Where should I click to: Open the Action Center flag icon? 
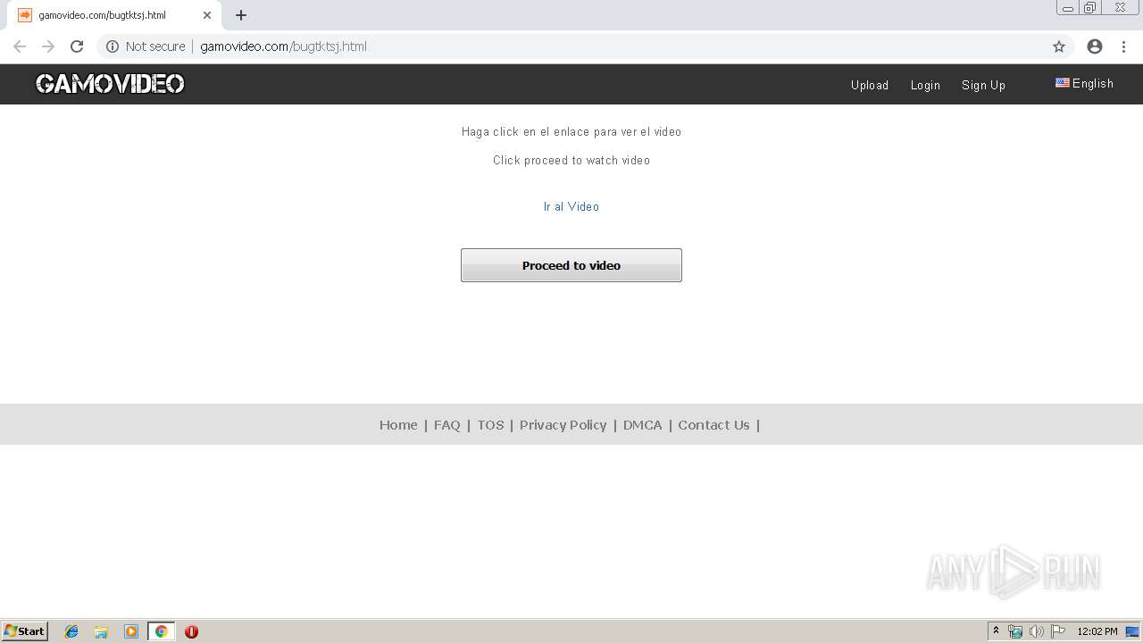pyautogui.click(x=1058, y=631)
